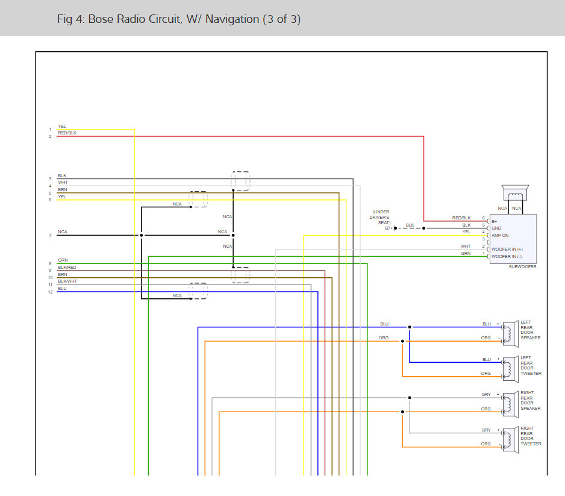
Task: Click the 'NCA' wire label at pin 7
Action: pos(62,232)
